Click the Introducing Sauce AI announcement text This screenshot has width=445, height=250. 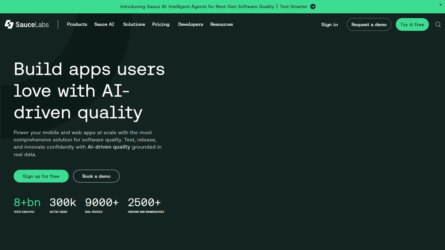(x=197, y=6)
